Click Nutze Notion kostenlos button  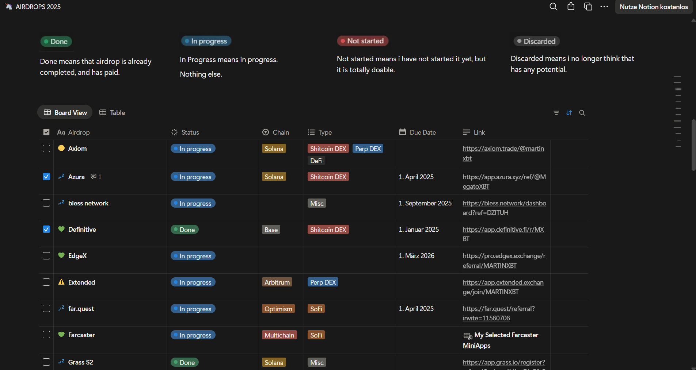(654, 7)
